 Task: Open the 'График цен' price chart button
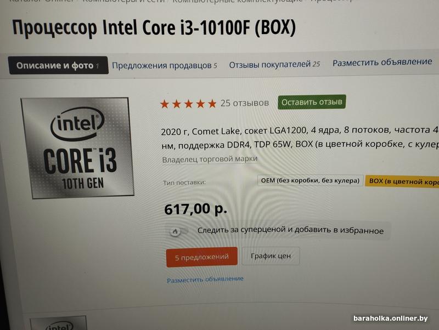click(271, 256)
